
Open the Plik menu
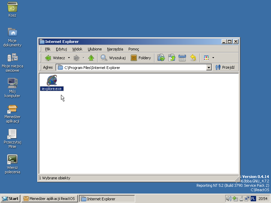coord(48,49)
